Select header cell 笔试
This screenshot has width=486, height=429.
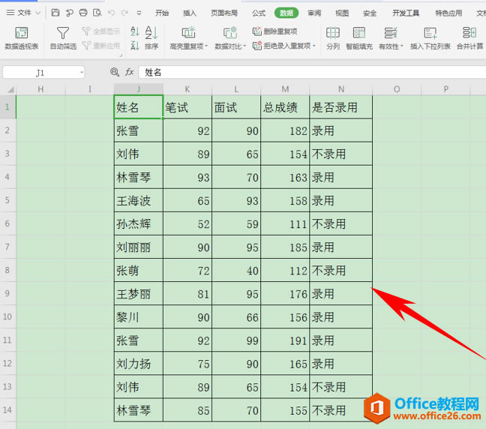(x=187, y=107)
